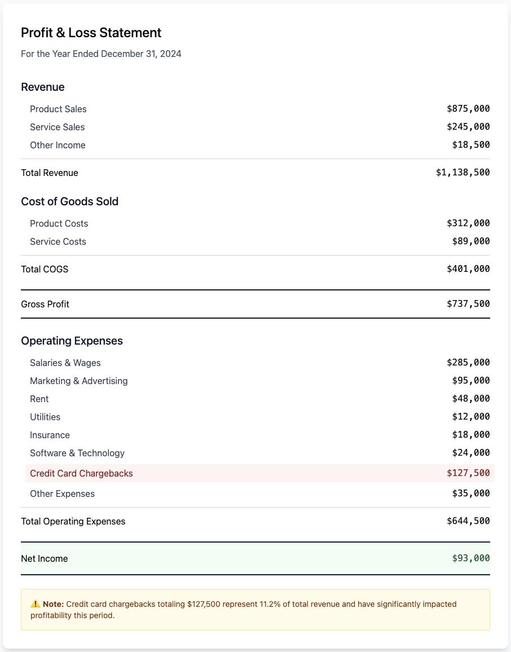Click the Revenue section header
The width and height of the screenshot is (511, 652).
42,87
